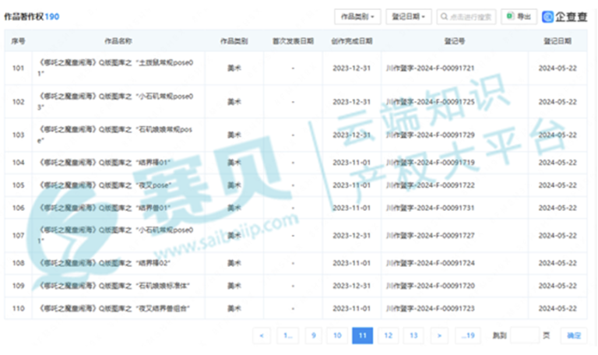598x355 pixels.
Task: Skip ahead to last page ...19
Action: pos(467,336)
